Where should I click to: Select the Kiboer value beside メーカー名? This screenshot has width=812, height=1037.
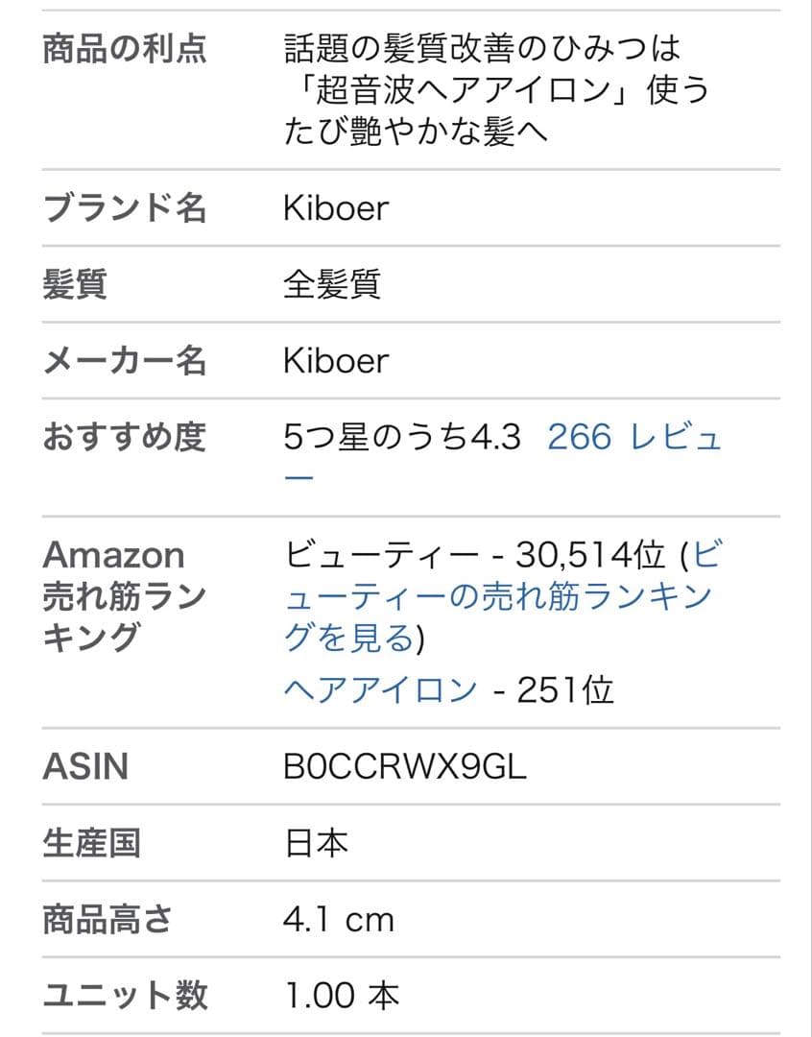click(x=336, y=361)
